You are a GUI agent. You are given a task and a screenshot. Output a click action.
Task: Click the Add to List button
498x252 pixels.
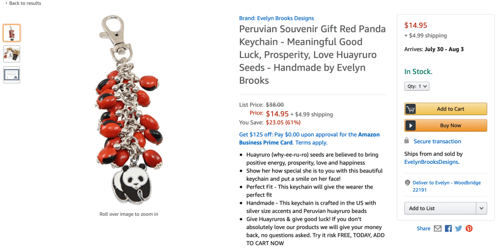pos(440,208)
